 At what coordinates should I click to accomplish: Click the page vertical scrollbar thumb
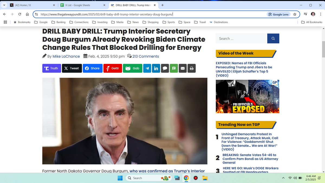coord(323,49)
